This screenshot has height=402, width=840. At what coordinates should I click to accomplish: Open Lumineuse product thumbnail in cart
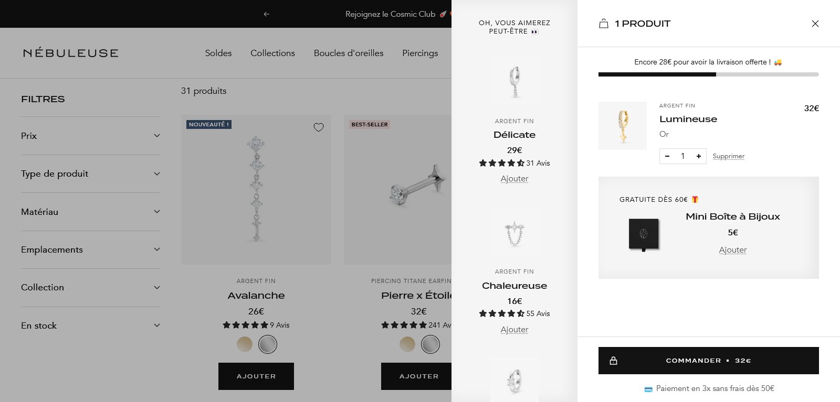[x=623, y=126]
